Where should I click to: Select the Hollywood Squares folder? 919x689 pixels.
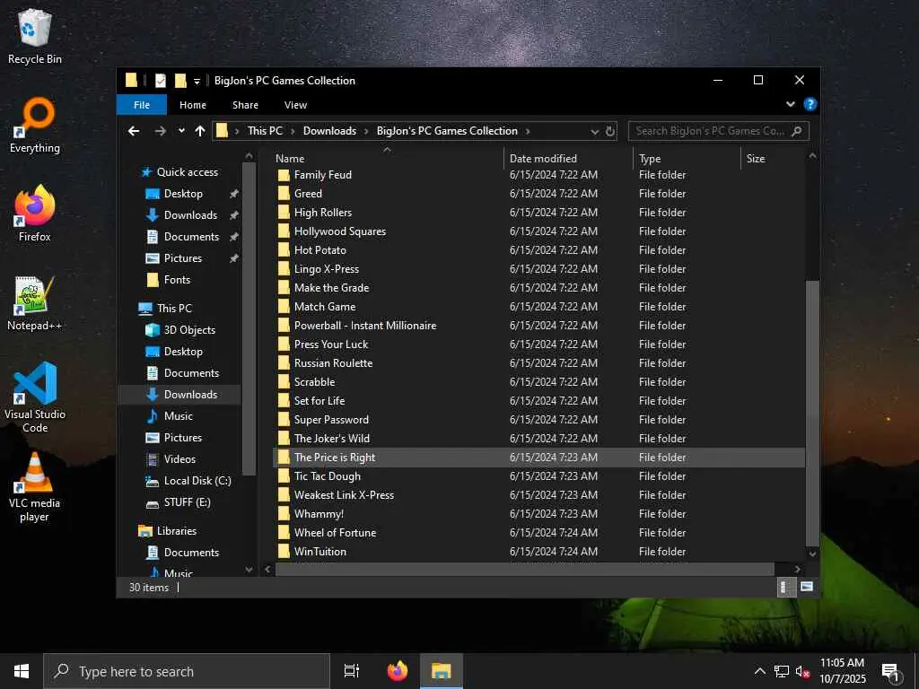pos(538,231)
